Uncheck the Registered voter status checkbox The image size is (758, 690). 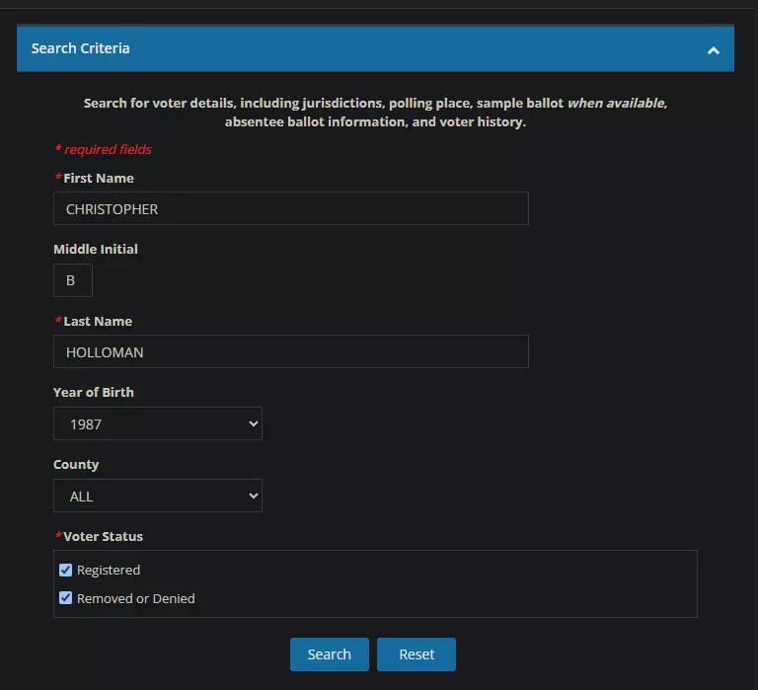tap(66, 571)
